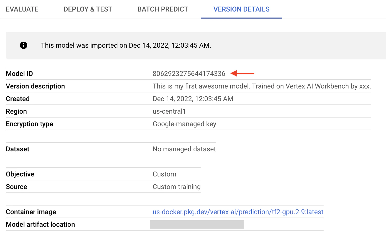Click the Google-managed key value
Viewport: 386px width, 233px height.
point(184,124)
